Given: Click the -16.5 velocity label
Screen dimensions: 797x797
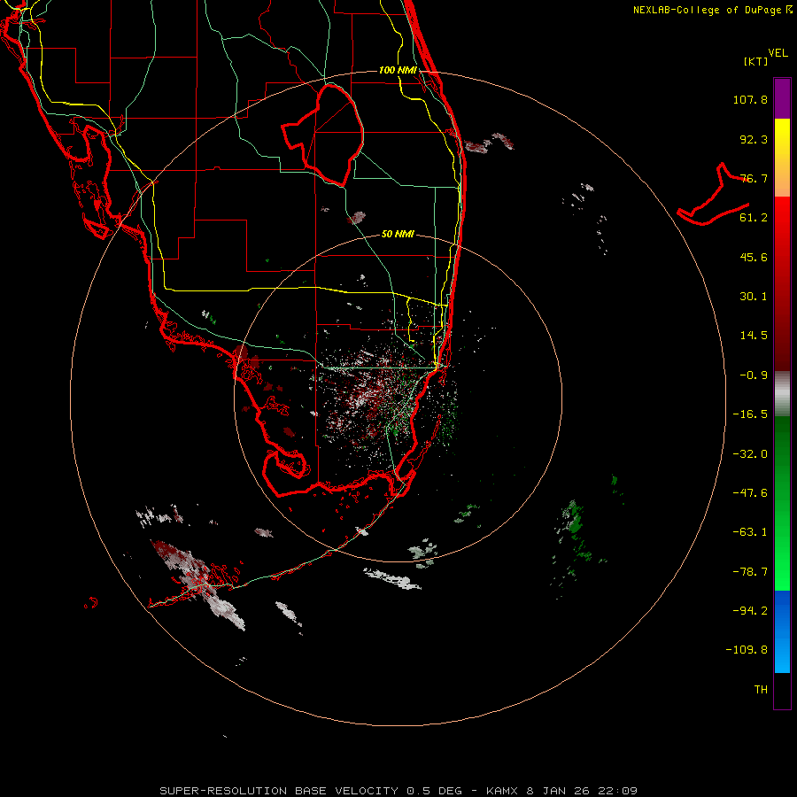Looking at the screenshot, I should [x=750, y=414].
